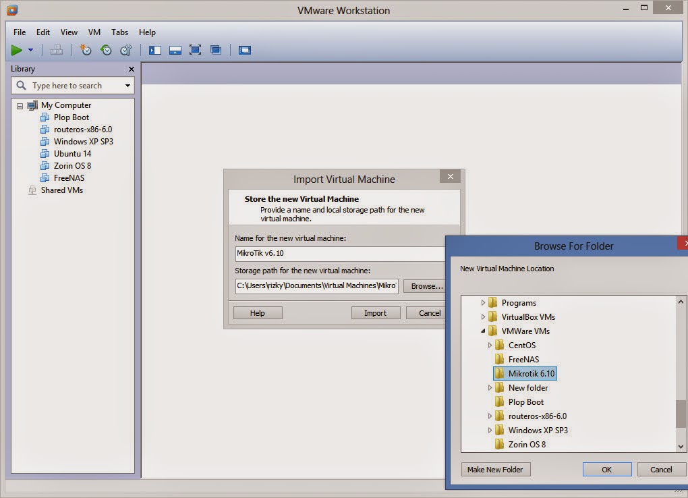Expand the routeros-x86-6.0 folder node

pos(490,416)
